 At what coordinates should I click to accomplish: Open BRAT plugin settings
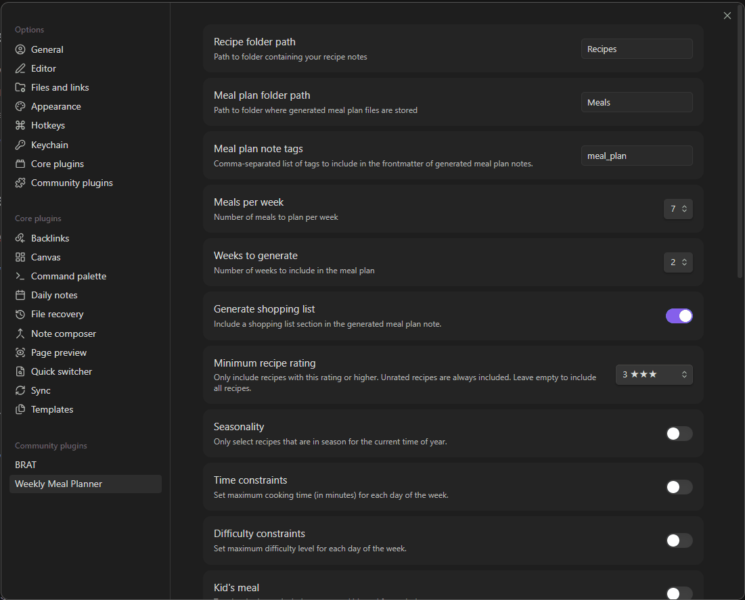pos(85,465)
